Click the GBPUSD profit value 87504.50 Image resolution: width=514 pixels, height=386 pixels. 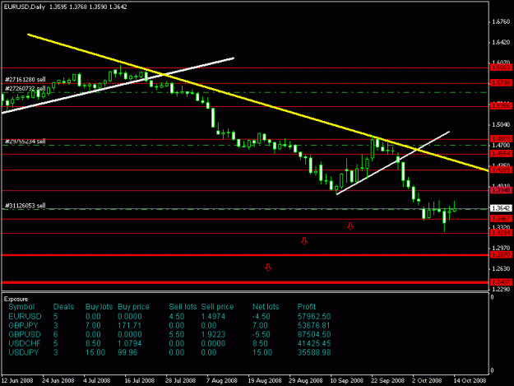coord(314,334)
